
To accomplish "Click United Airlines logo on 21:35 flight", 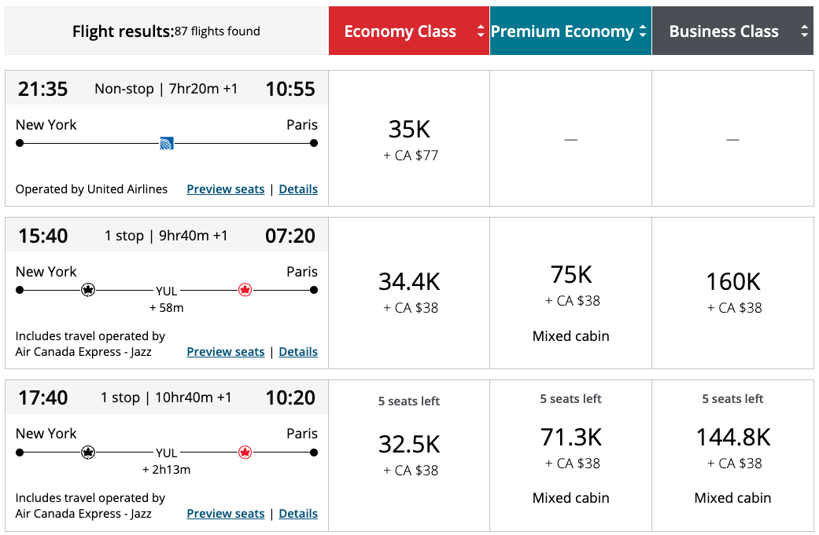I will pyautogui.click(x=166, y=143).
